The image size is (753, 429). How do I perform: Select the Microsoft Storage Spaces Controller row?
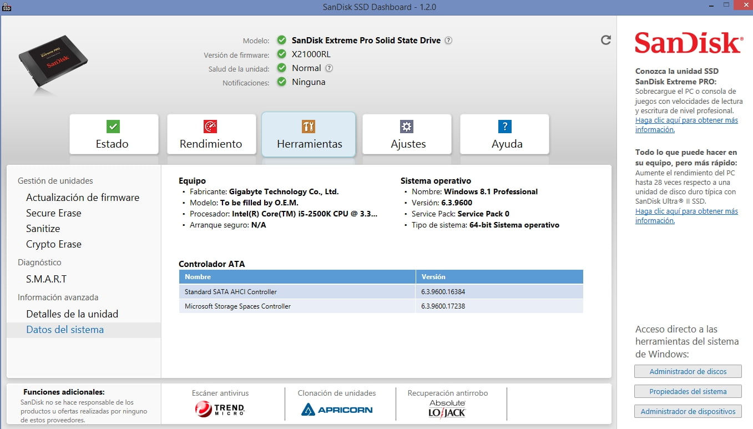381,306
